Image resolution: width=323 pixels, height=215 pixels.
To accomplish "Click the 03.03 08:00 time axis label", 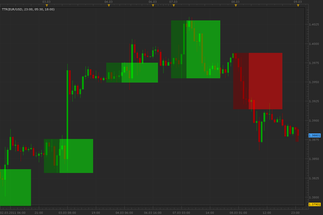I will [67, 213].
